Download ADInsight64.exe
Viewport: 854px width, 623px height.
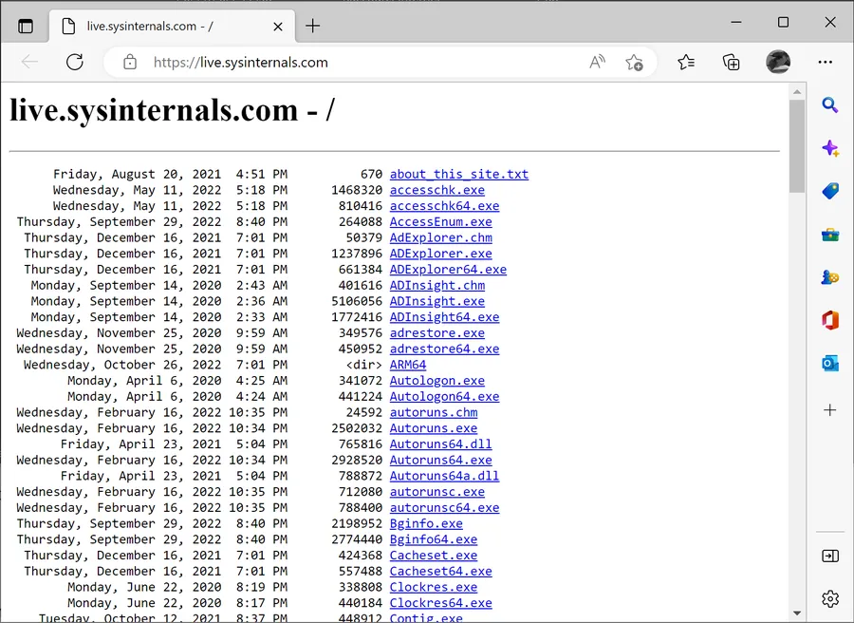pyautogui.click(x=444, y=316)
